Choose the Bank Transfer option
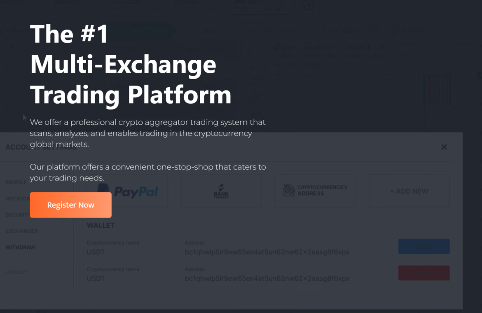 (221, 191)
